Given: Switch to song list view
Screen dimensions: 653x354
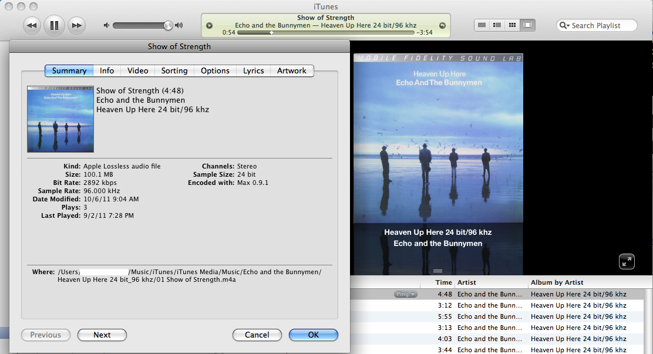Looking at the screenshot, I should [x=482, y=25].
